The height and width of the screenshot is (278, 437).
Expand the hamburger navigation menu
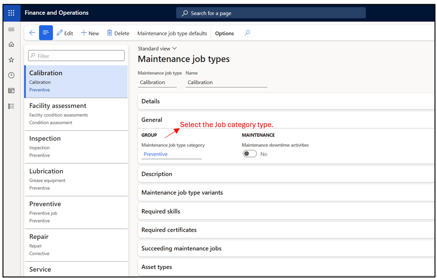click(x=11, y=30)
